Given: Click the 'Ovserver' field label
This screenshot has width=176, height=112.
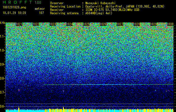Looking at the screenshot, I should coord(57,3).
